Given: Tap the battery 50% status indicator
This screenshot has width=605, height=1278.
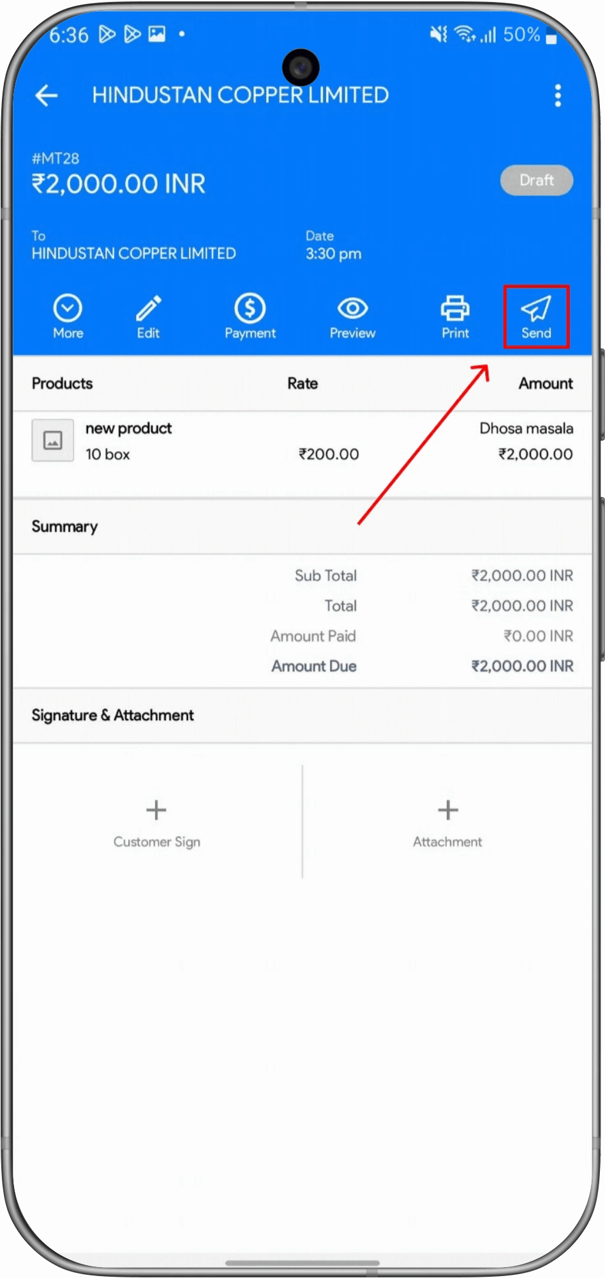Looking at the screenshot, I should pyautogui.click(x=530, y=35).
